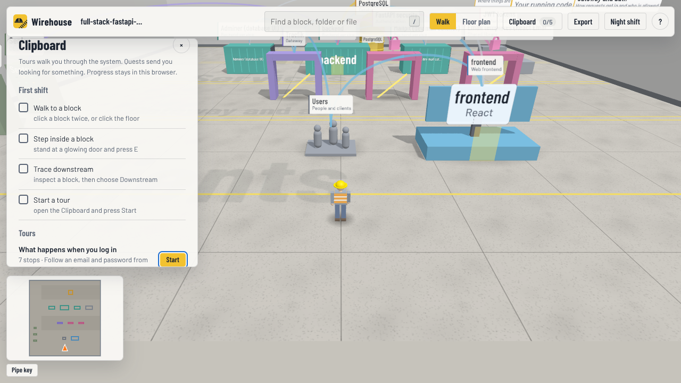Toggle the Clipboard 0/5 panel button

(533, 22)
